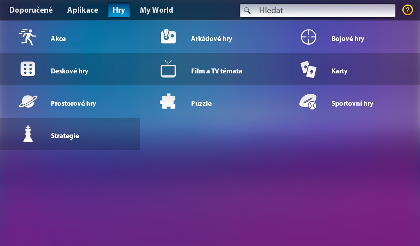Click the playing cards Karty icon

[308, 69]
